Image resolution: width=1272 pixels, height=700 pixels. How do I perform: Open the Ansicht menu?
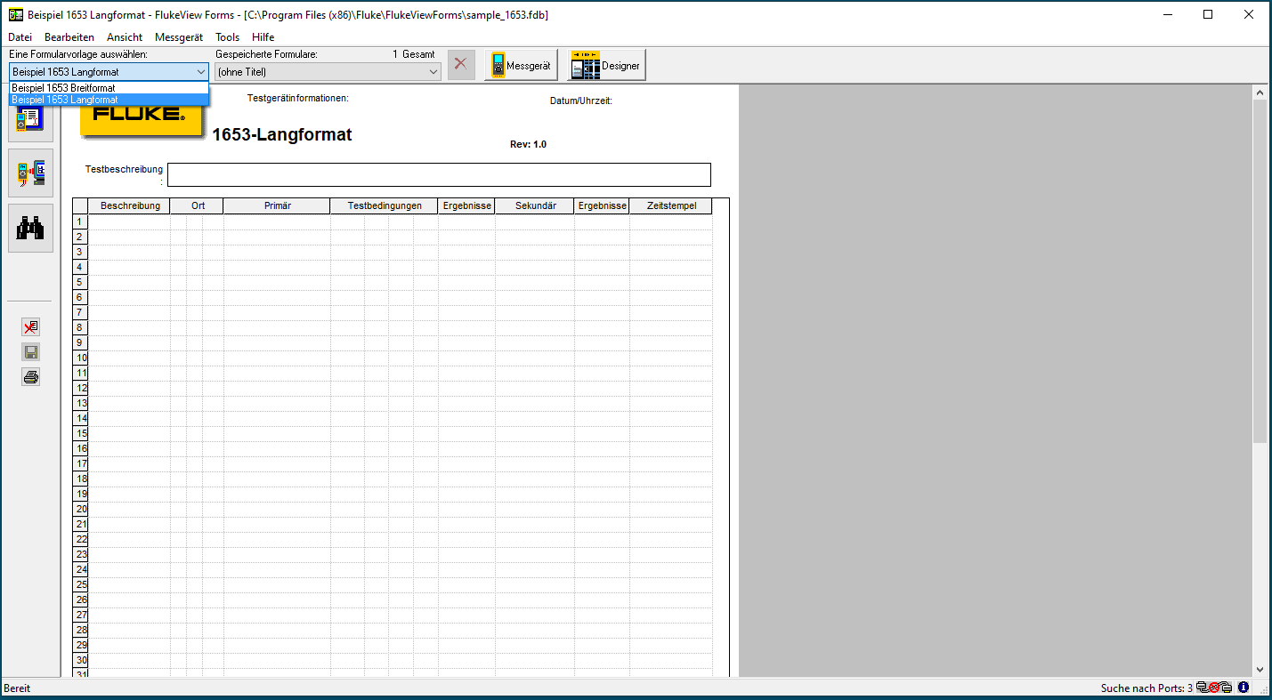125,37
